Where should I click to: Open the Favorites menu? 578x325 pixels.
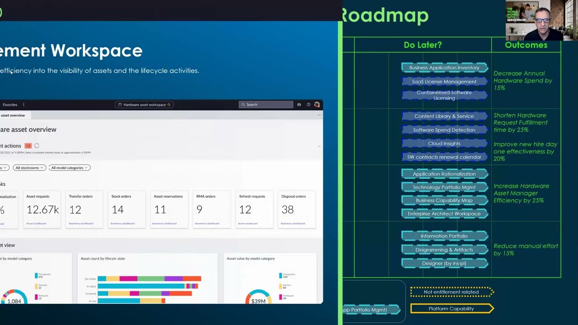10,105
